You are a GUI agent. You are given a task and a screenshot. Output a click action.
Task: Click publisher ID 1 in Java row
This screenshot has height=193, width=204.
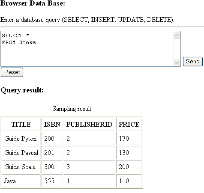coord(90,181)
